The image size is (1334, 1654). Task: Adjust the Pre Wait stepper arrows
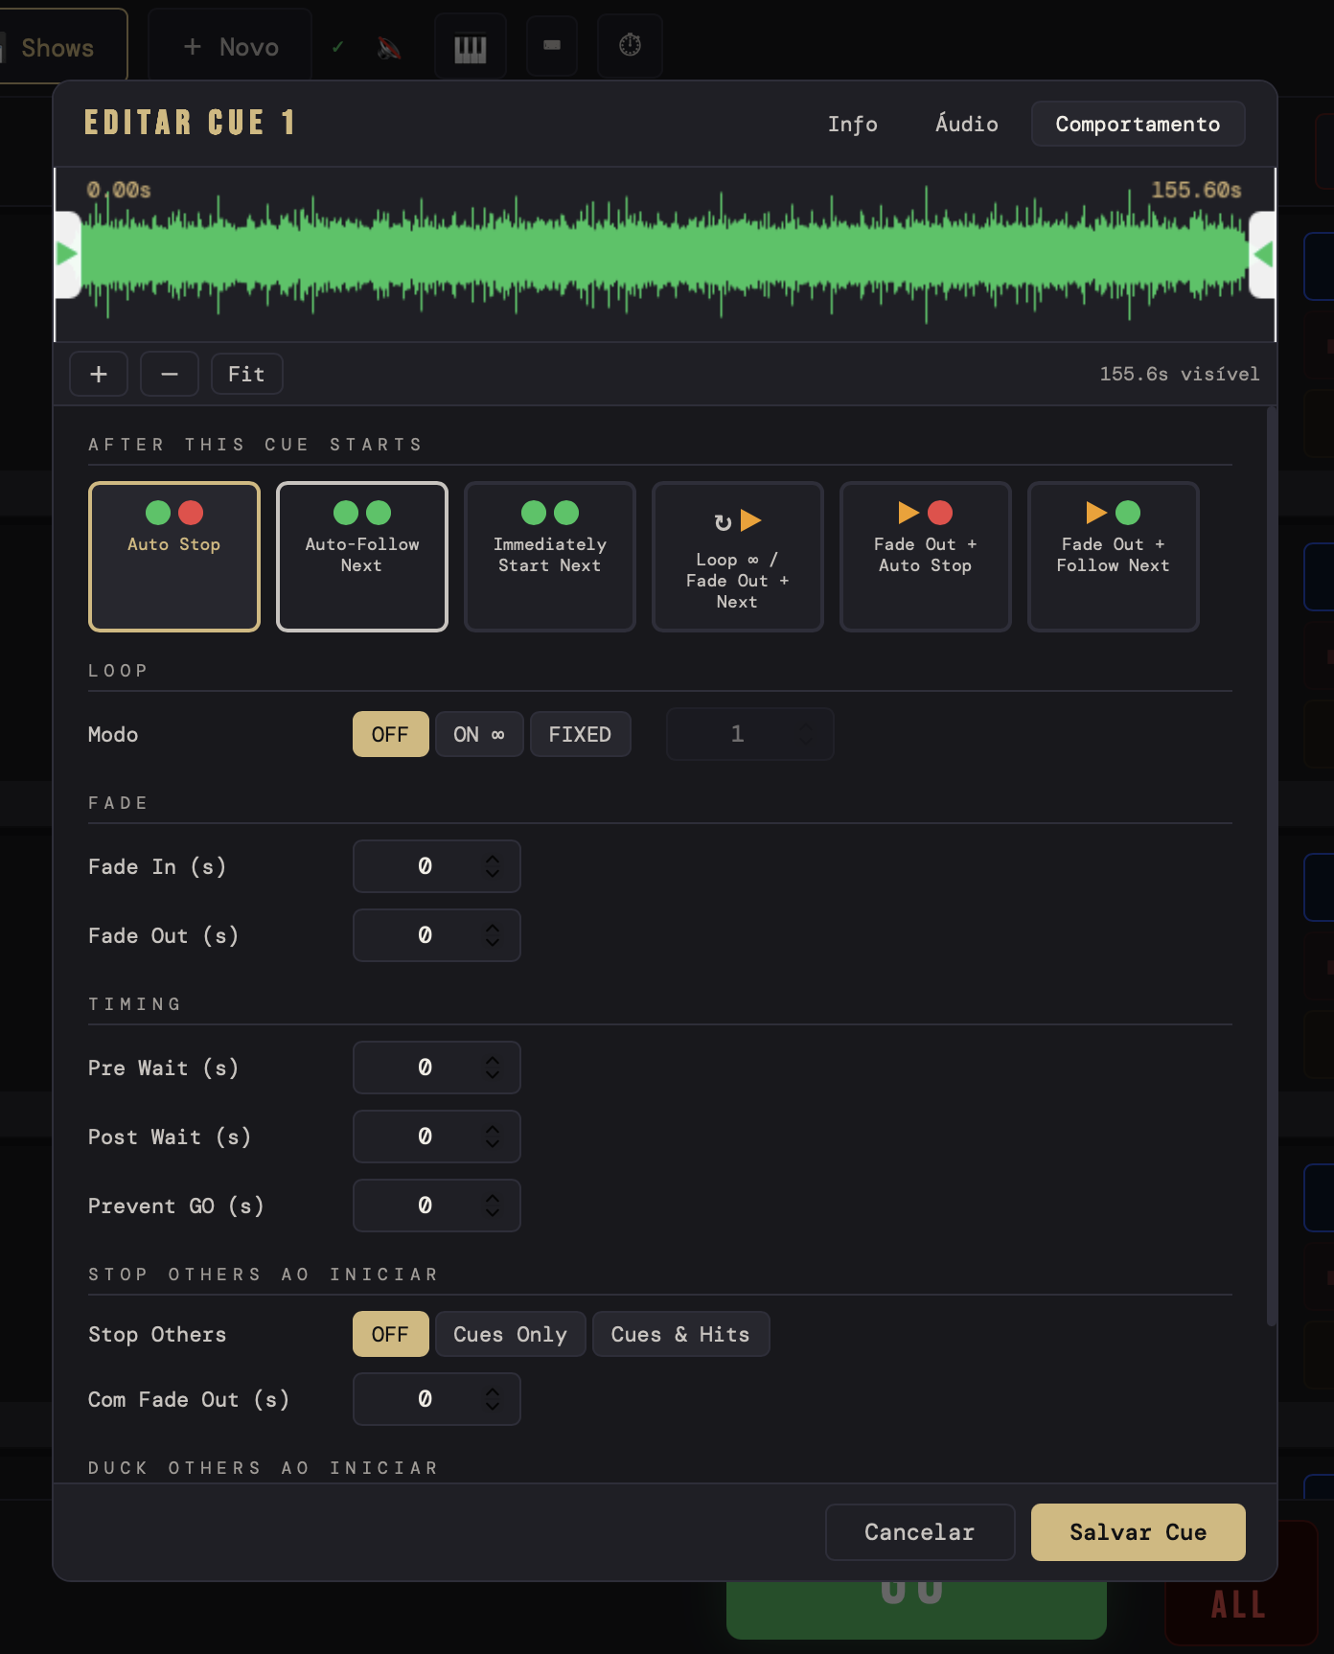pyautogui.click(x=493, y=1068)
